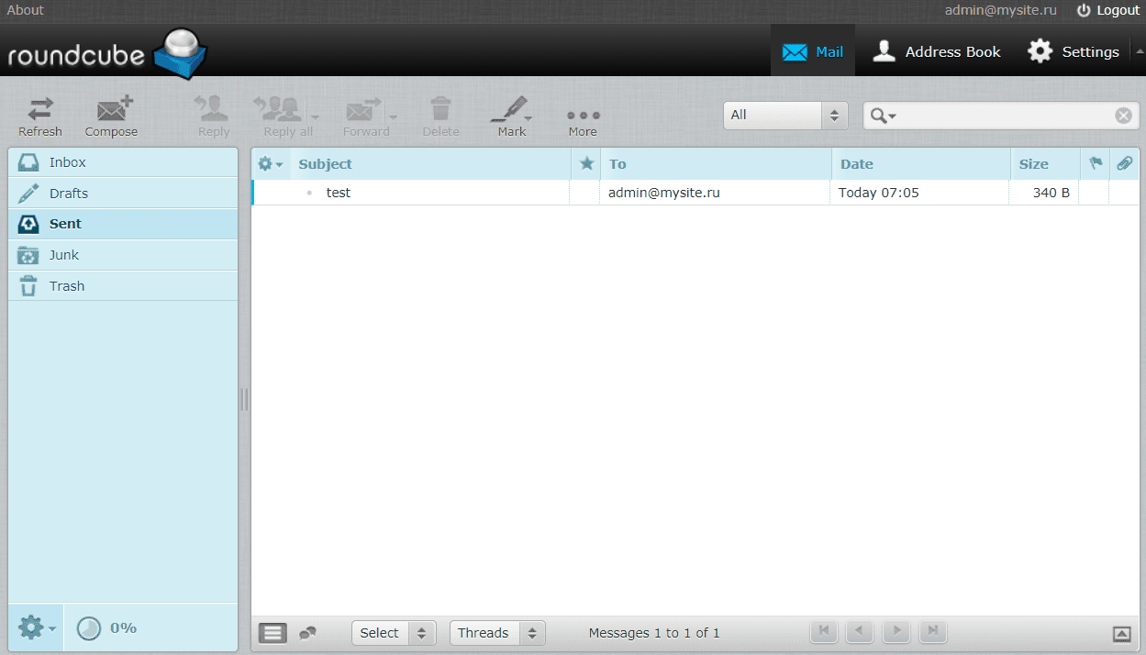Screen dimensions: 1146x655
Task: Click recipient admin@mysite.ru in message row
Action: tap(664, 193)
